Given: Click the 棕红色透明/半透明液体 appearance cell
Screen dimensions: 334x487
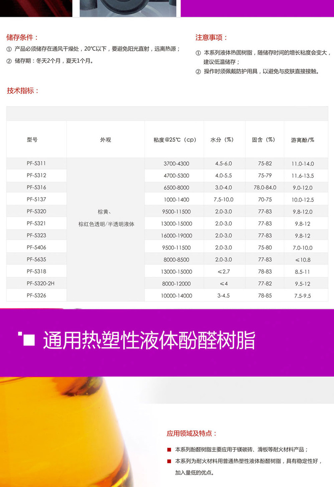Looking at the screenshot, I should tap(106, 224).
